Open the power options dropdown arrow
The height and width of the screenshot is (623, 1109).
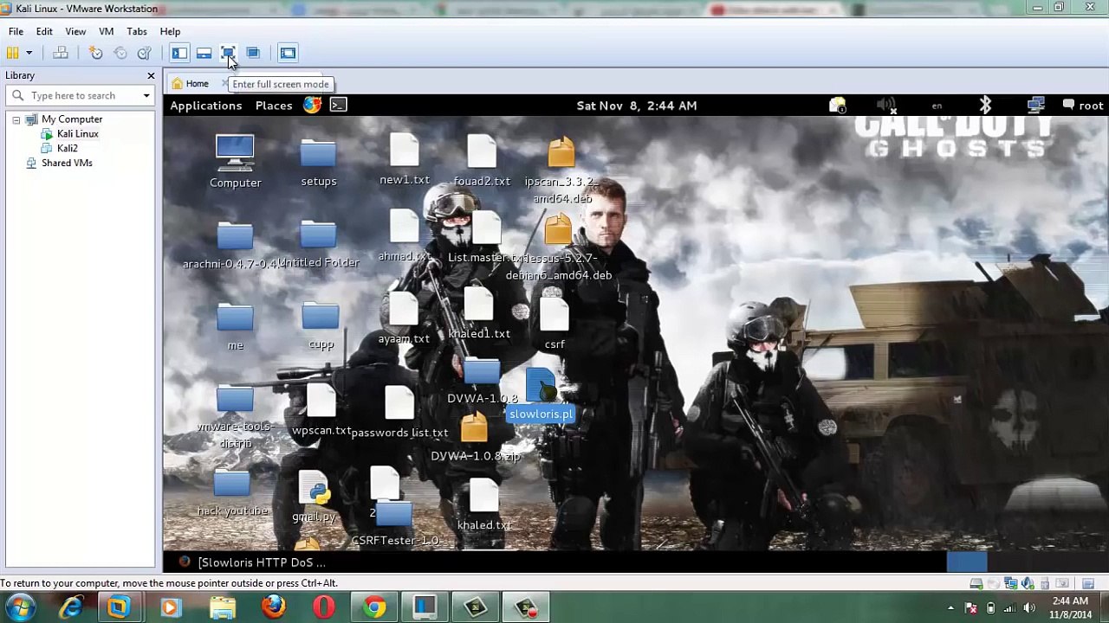click(29, 54)
